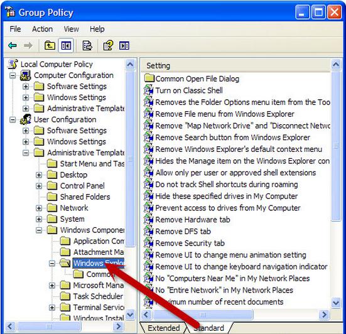Click the settings list horizontal scrollbar thumb

[203, 315]
